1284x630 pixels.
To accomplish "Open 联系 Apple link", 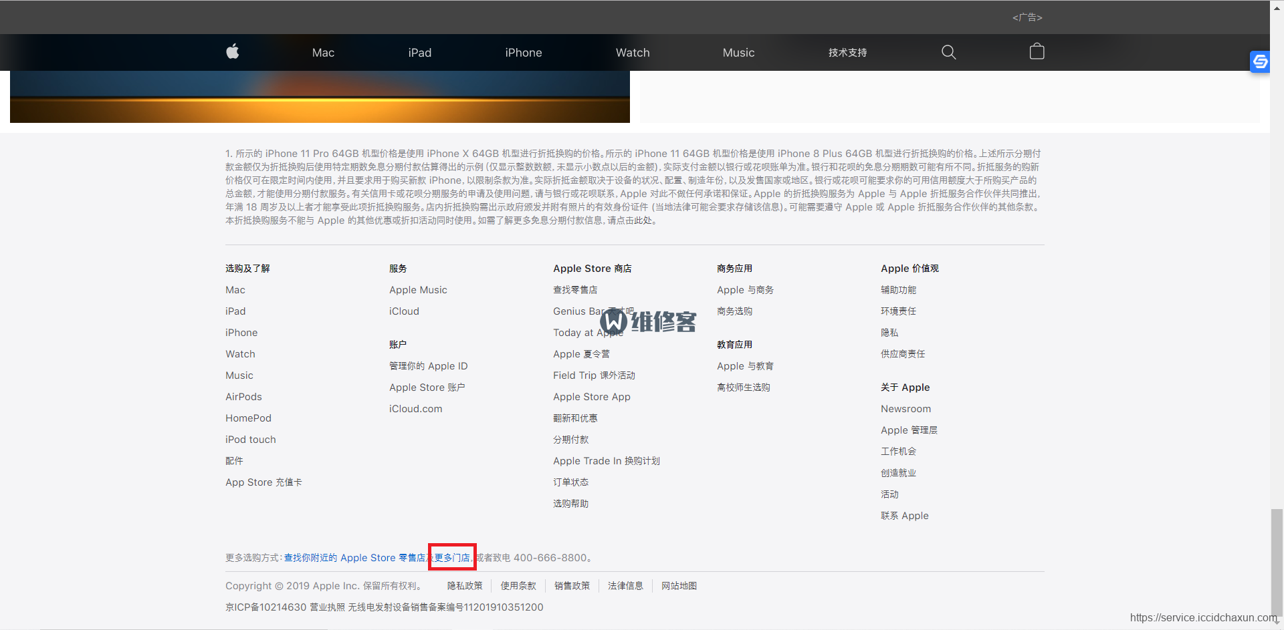I will tap(904, 516).
